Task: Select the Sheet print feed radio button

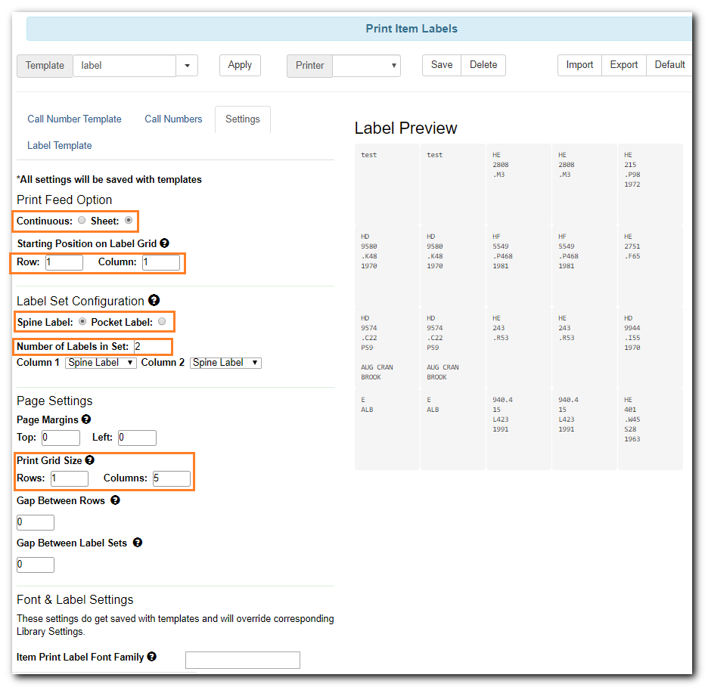Action: [x=129, y=221]
